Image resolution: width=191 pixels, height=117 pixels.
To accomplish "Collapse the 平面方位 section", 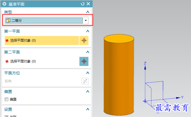I will point(88,73).
